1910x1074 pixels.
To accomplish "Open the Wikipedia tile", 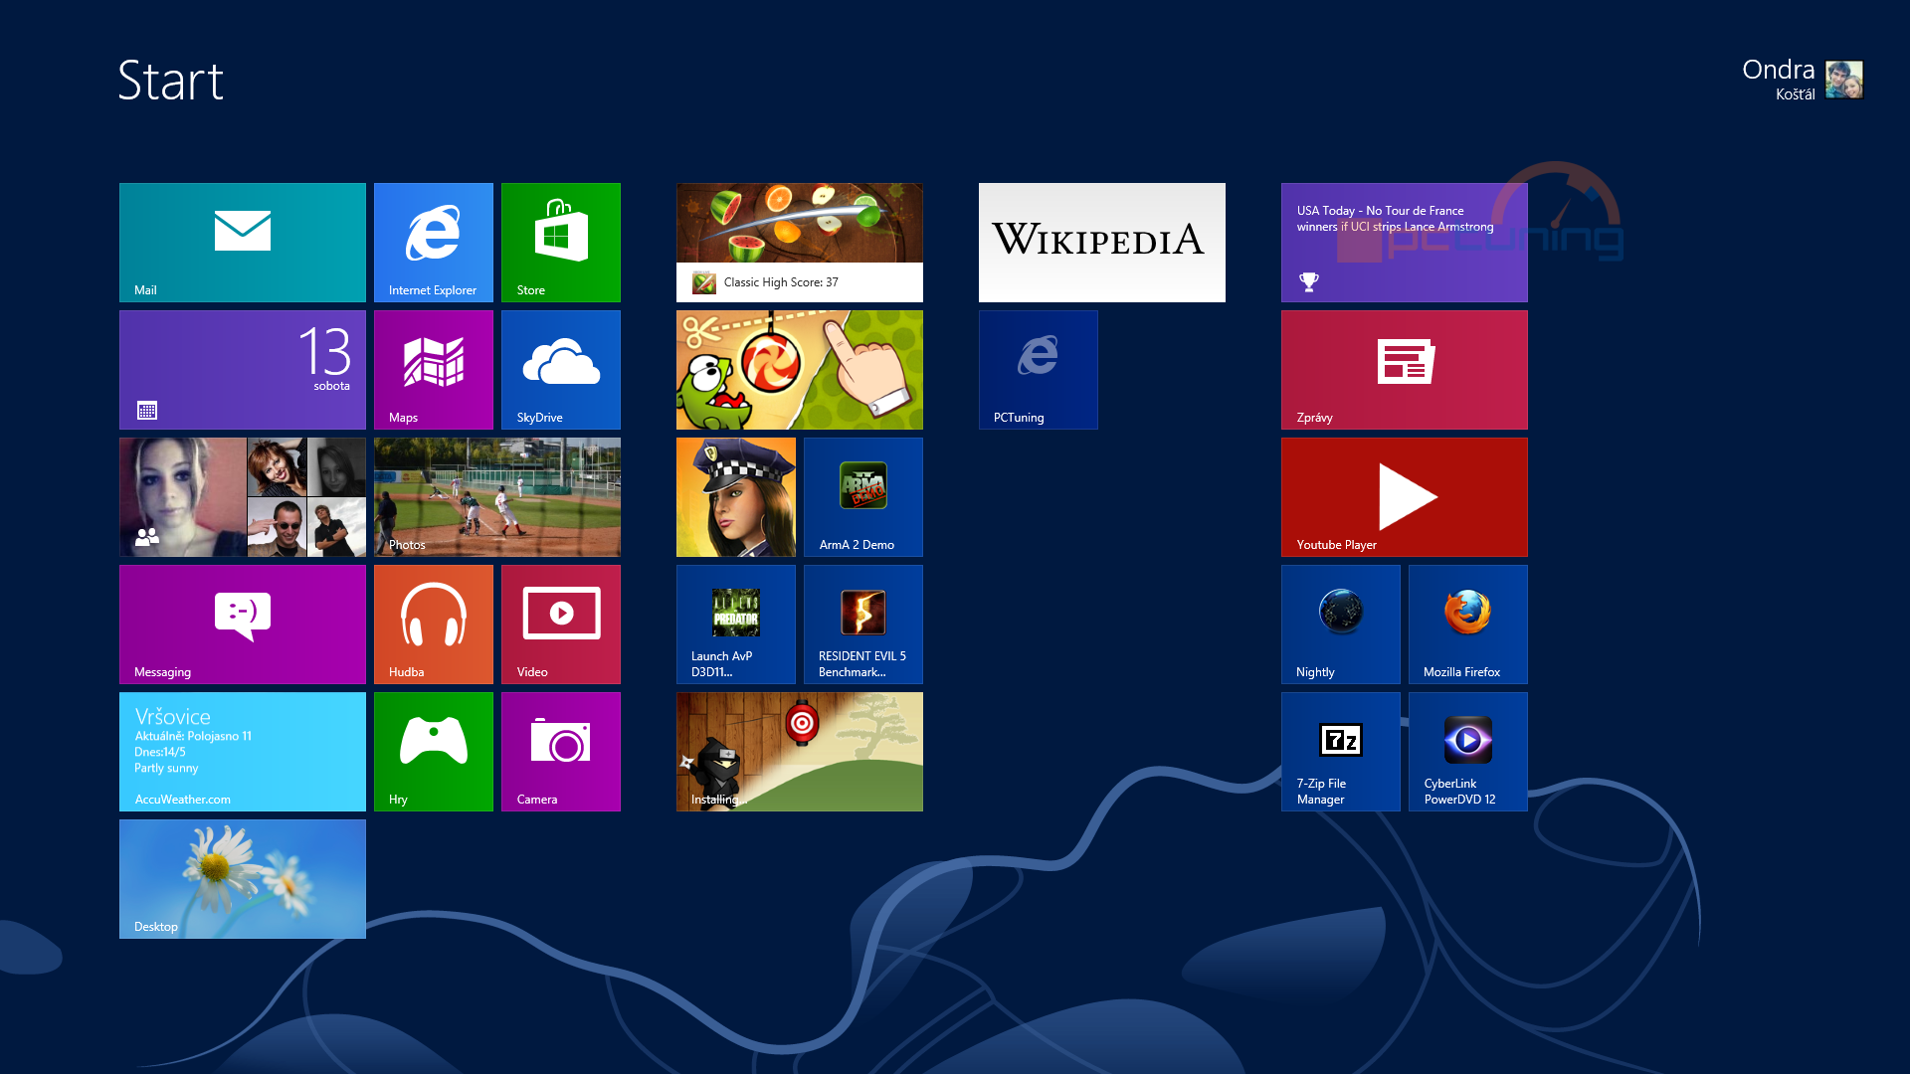I will point(1102,243).
